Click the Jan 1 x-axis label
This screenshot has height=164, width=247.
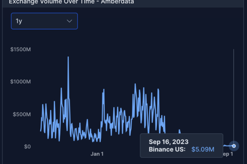(97, 154)
